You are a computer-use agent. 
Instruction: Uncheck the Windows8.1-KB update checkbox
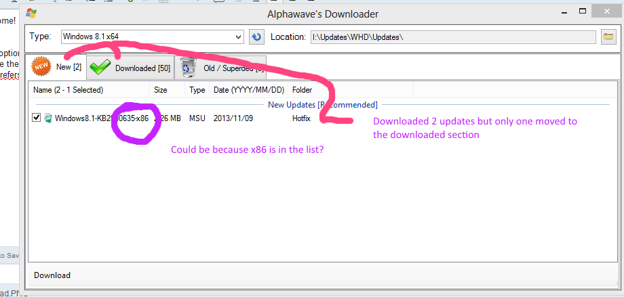(x=37, y=118)
